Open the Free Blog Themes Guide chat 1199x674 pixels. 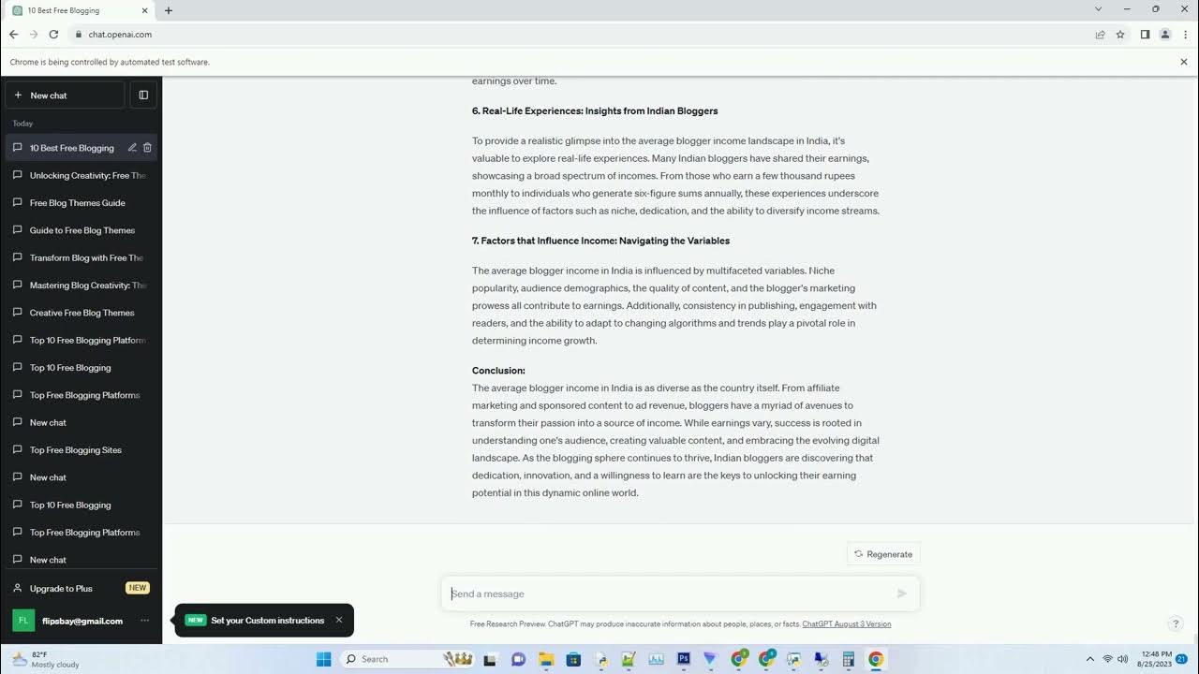tap(81, 202)
